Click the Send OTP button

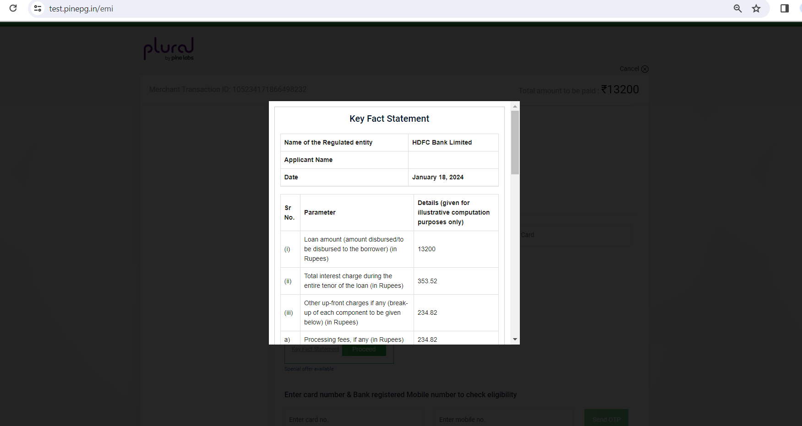tap(606, 419)
